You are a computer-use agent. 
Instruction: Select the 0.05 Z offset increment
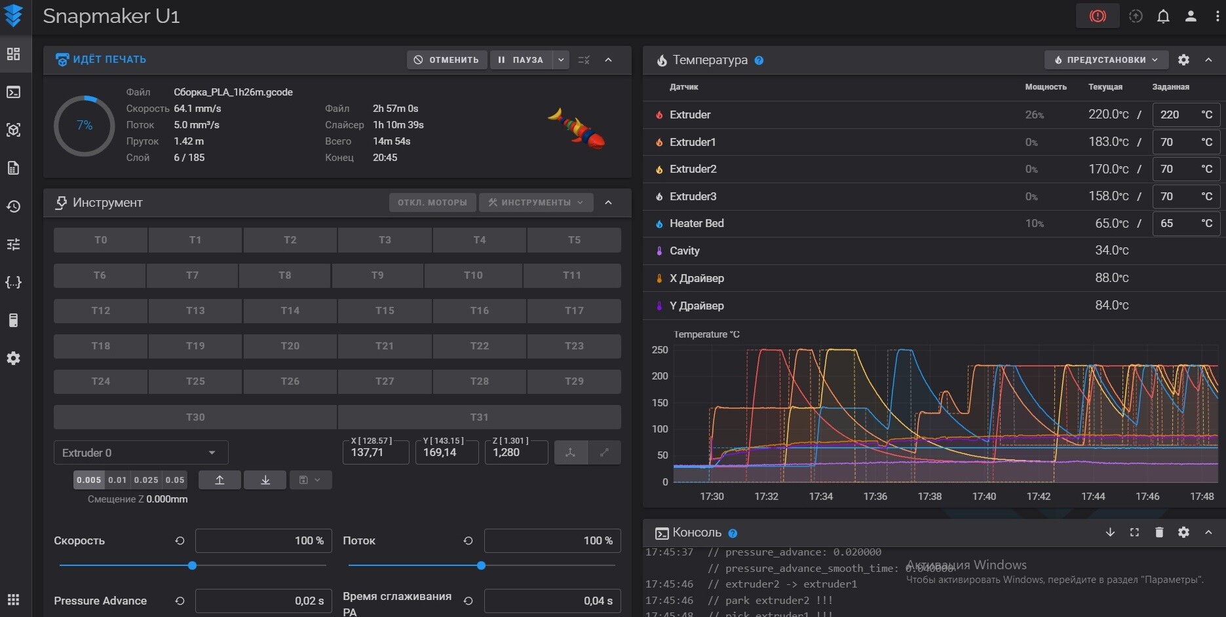click(x=174, y=480)
